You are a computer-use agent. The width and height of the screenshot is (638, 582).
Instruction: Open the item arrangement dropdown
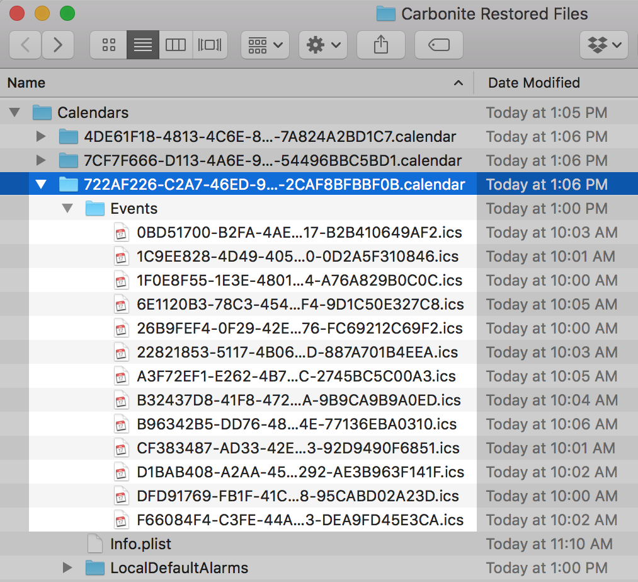coord(265,44)
